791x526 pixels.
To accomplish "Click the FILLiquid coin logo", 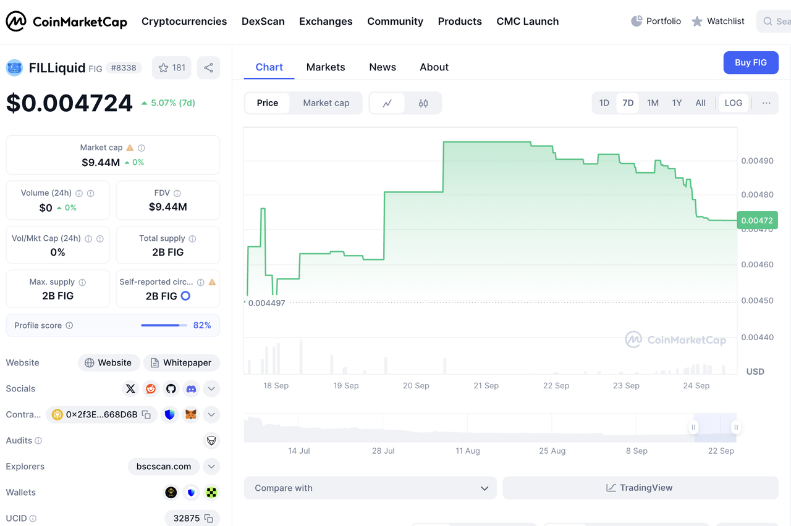I will pyautogui.click(x=14, y=68).
